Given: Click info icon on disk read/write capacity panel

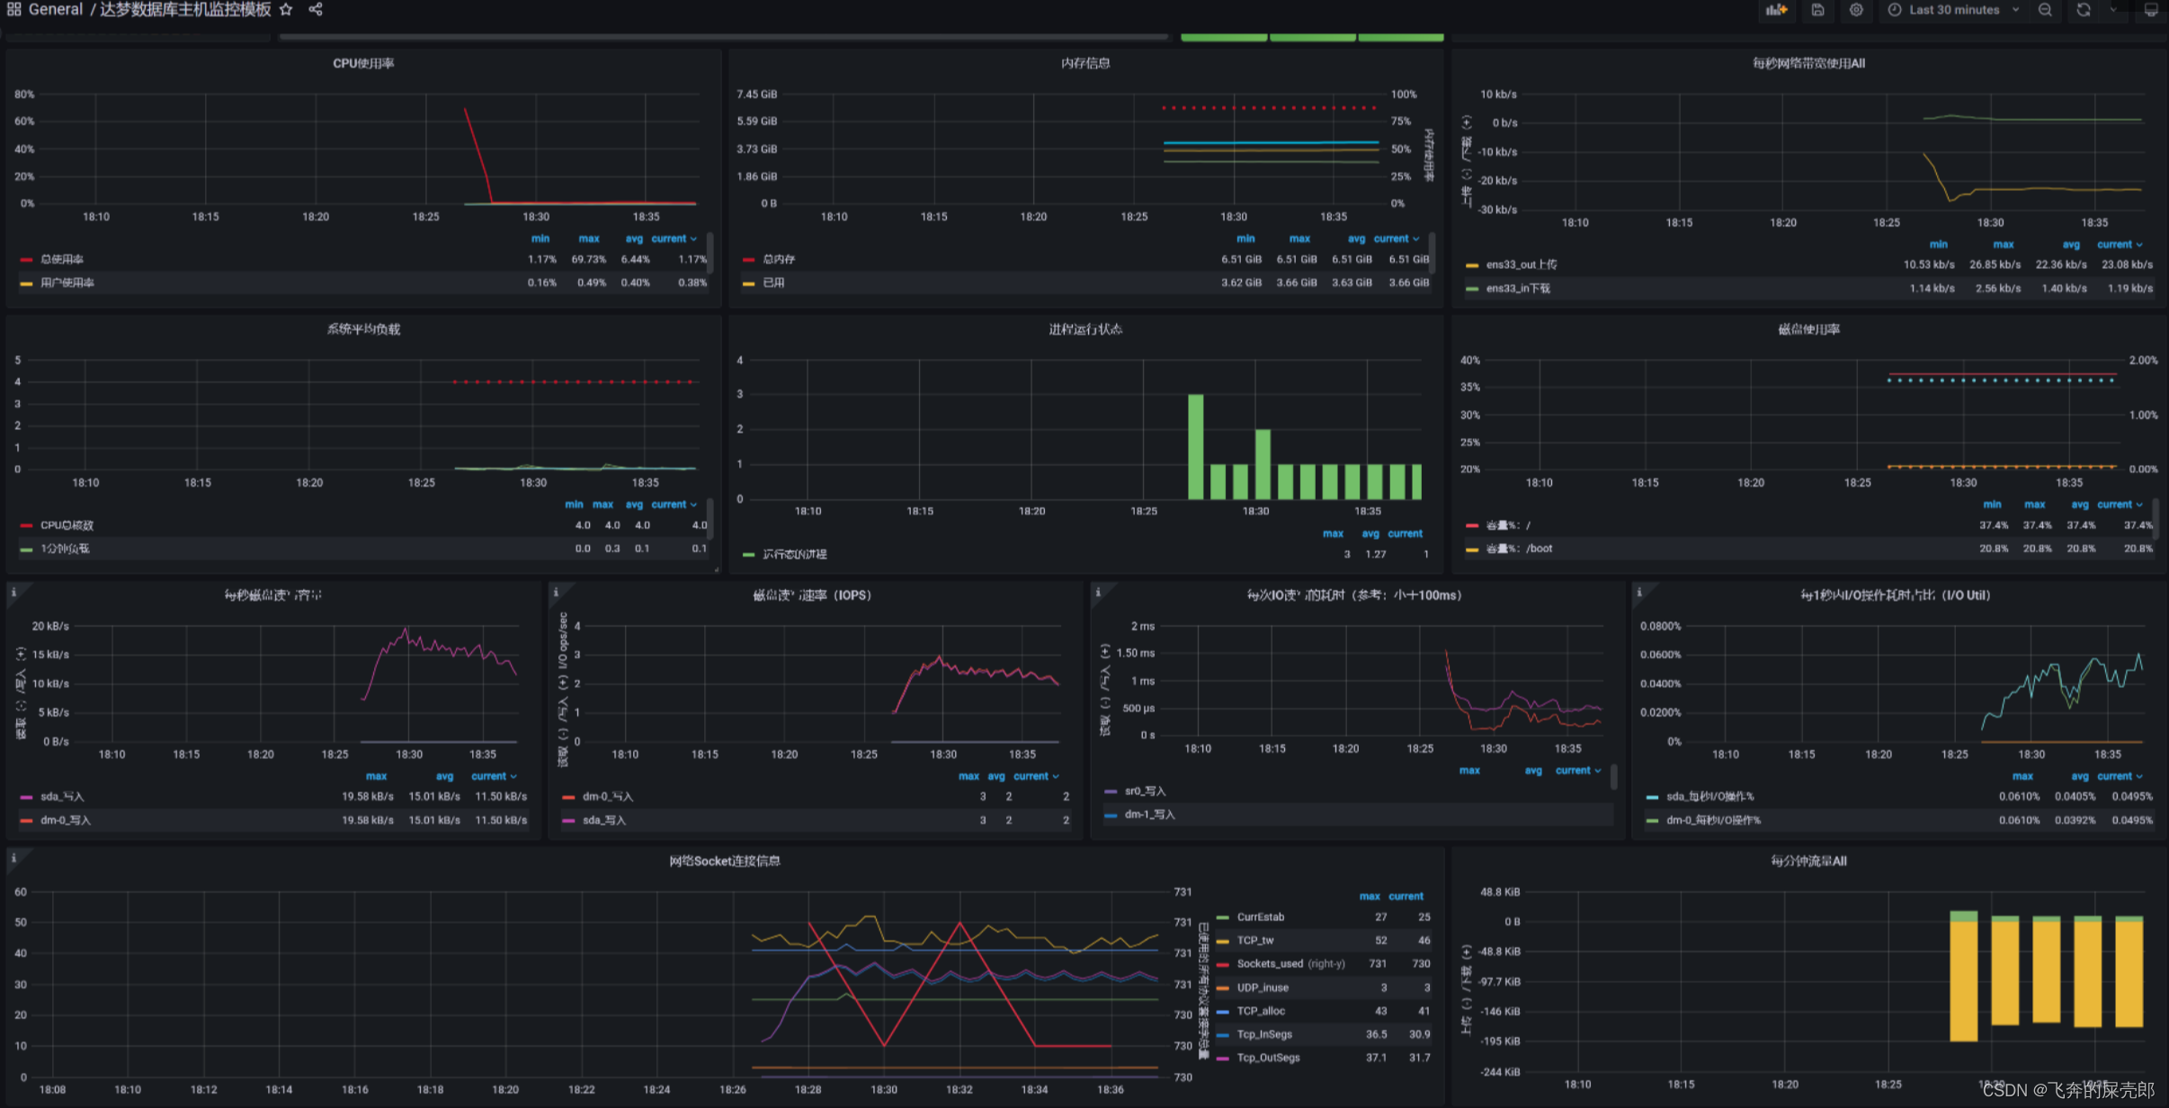Looking at the screenshot, I should coord(13,592).
